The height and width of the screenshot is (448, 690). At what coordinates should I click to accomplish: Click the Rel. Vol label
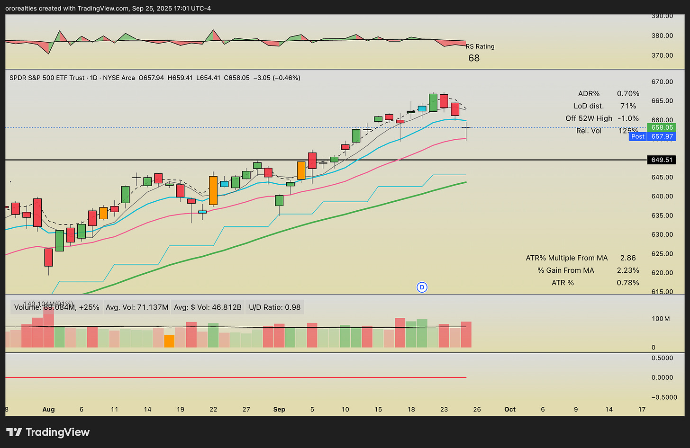click(x=589, y=131)
